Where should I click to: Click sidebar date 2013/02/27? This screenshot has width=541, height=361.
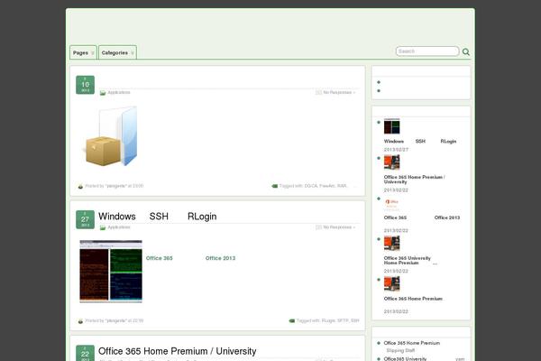click(x=396, y=150)
